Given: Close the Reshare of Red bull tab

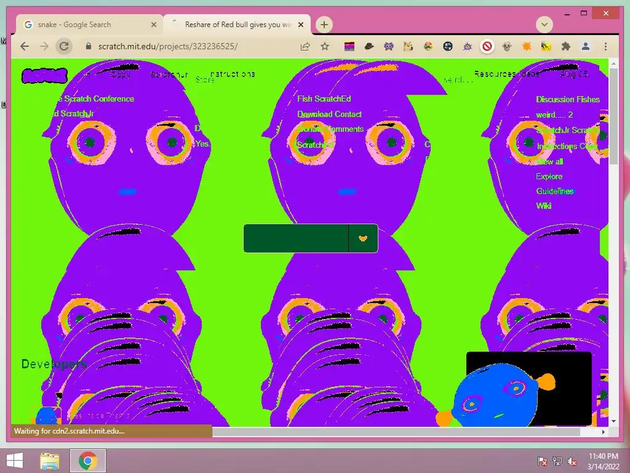Looking at the screenshot, I should tap(300, 25).
